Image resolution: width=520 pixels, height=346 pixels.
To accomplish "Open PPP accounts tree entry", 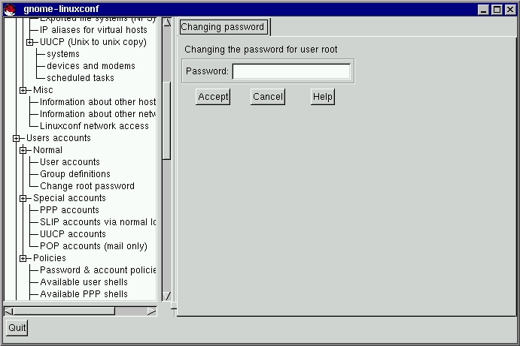I will 69,210.
